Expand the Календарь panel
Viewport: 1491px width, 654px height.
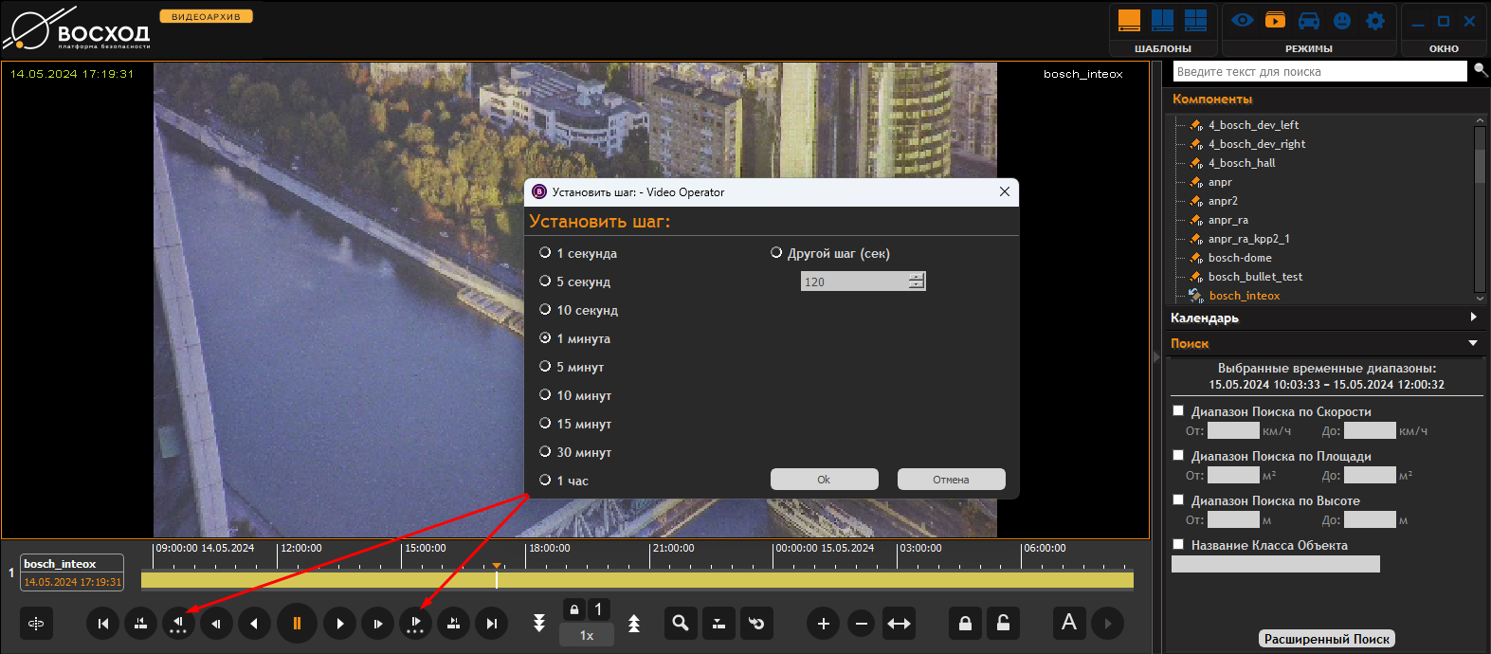point(1473,318)
